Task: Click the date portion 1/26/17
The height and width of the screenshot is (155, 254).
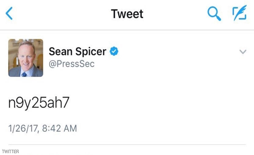Action: point(22,128)
